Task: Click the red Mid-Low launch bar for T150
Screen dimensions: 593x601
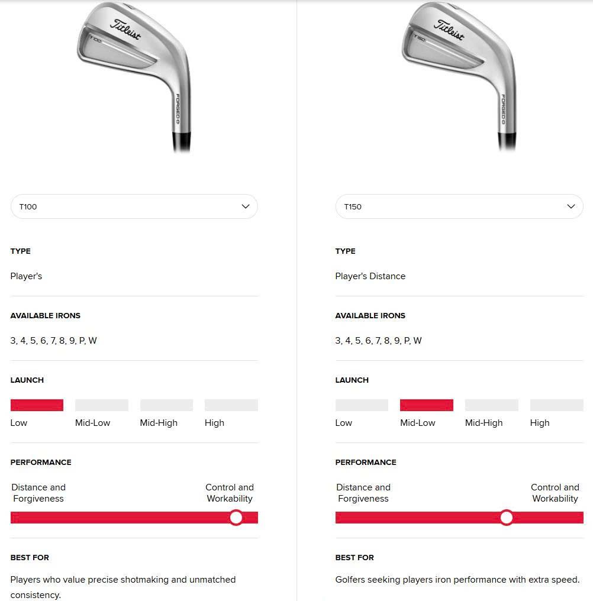Action: pyautogui.click(x=427, y=405)
